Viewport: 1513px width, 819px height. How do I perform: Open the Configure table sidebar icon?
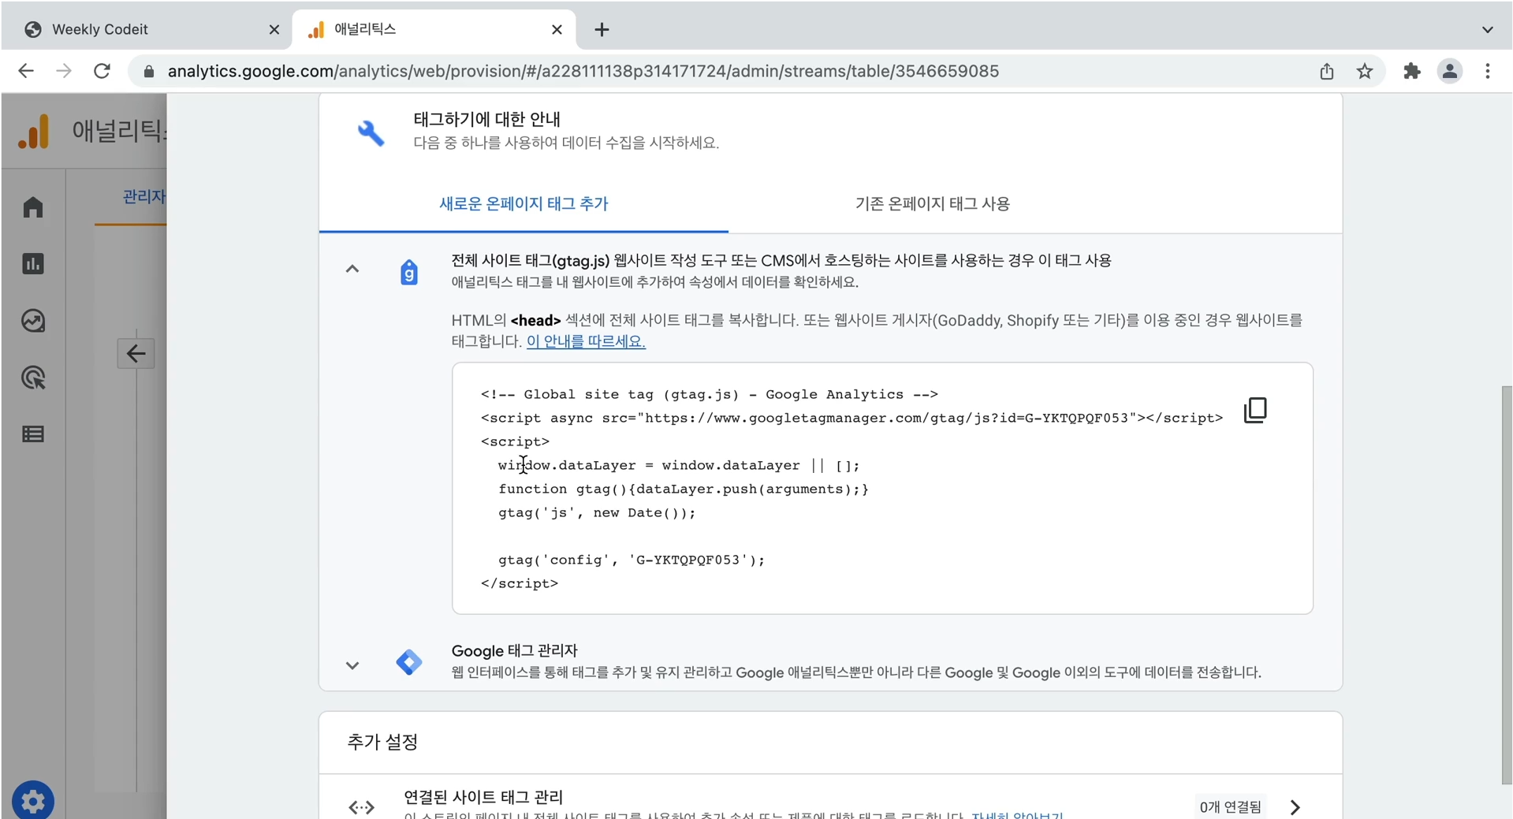(x=33, y=434)
